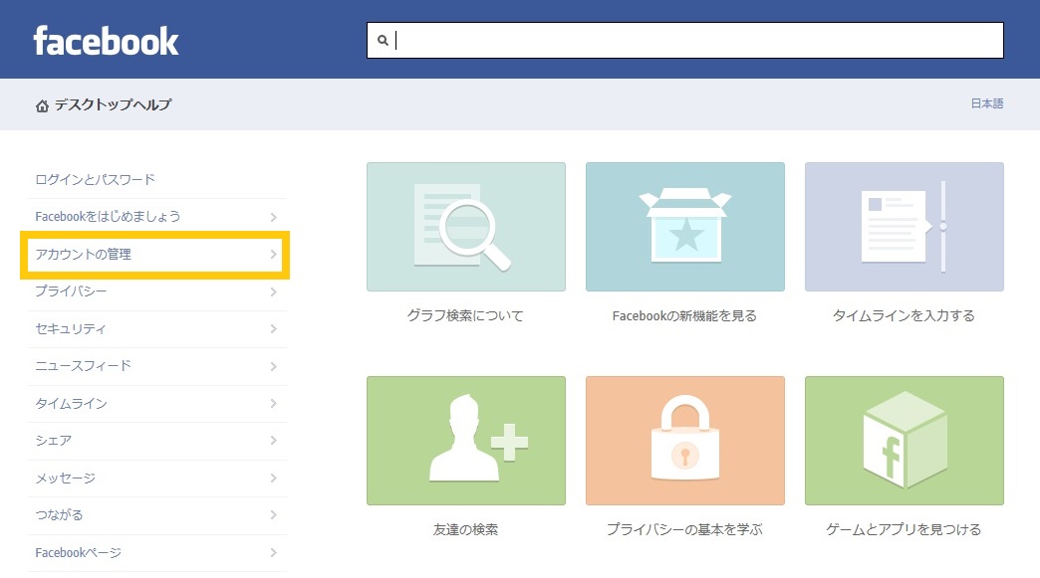This screenshot has width=1040, height=578.
Task: Click グラフ検索について caption link
Action: 465,315
